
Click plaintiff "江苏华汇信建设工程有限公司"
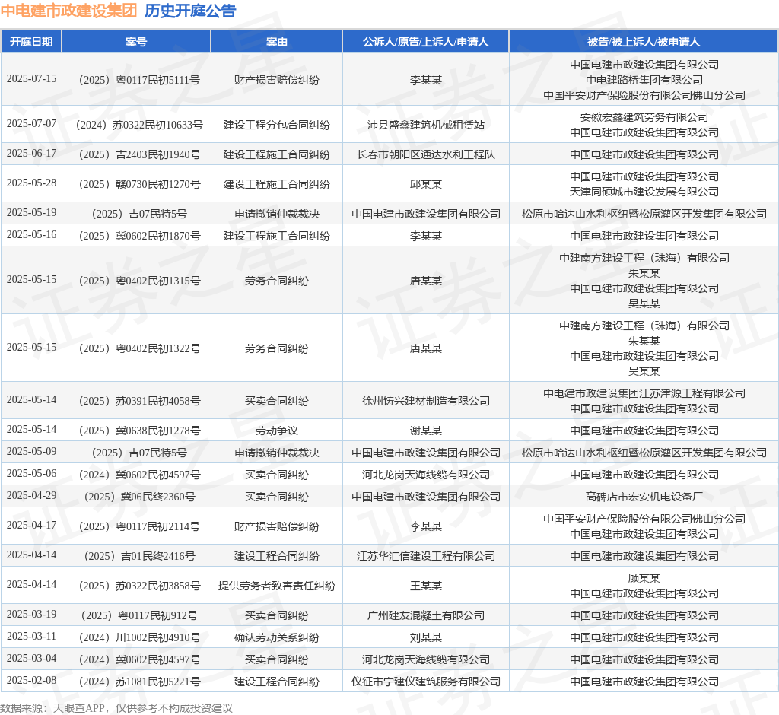point(426,557)
